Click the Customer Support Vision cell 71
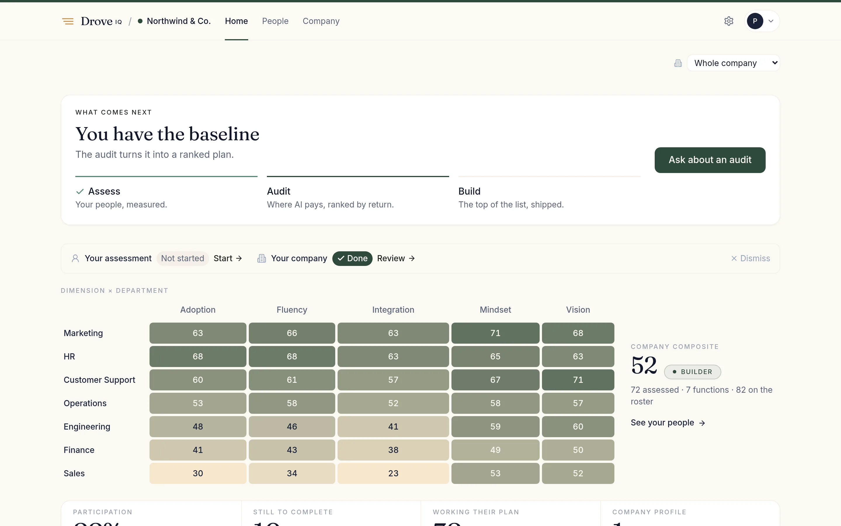Screen dimensions: 841x526 (x=578, y=380)
